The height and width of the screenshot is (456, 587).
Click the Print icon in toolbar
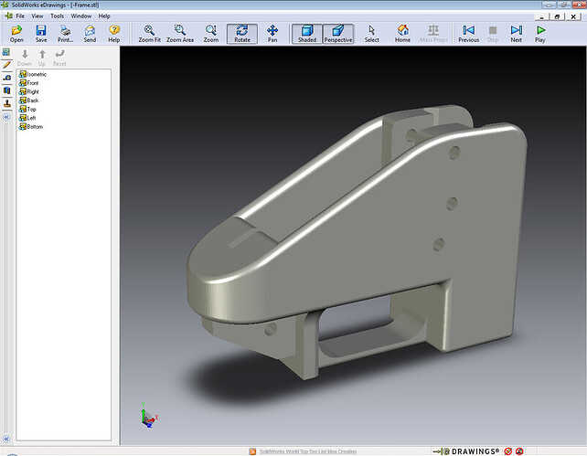pos(66,34)
